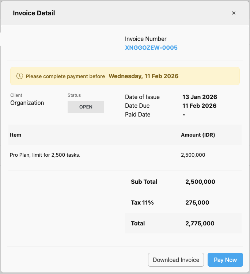Click Download Invoice button

click(176, 260)
